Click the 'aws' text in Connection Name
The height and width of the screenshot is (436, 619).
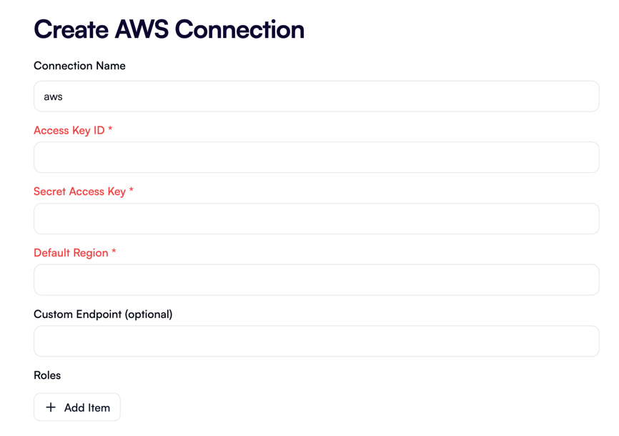(x=52, y=96)
